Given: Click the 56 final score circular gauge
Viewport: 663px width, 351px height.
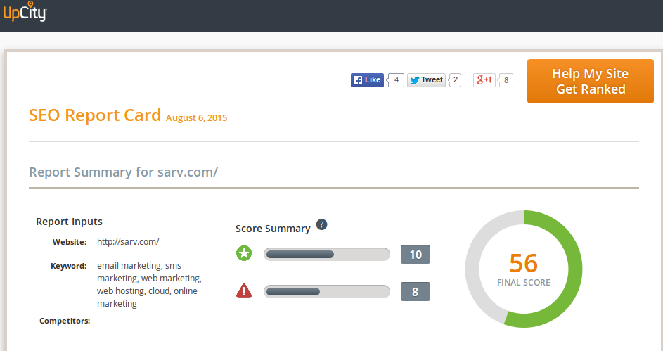Looking at the screenshot, I should coord(524,269).
